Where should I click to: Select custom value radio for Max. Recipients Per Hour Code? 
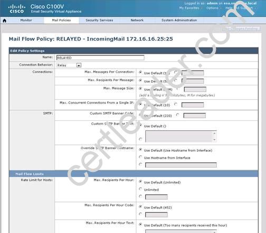click(x=140, y=214)
